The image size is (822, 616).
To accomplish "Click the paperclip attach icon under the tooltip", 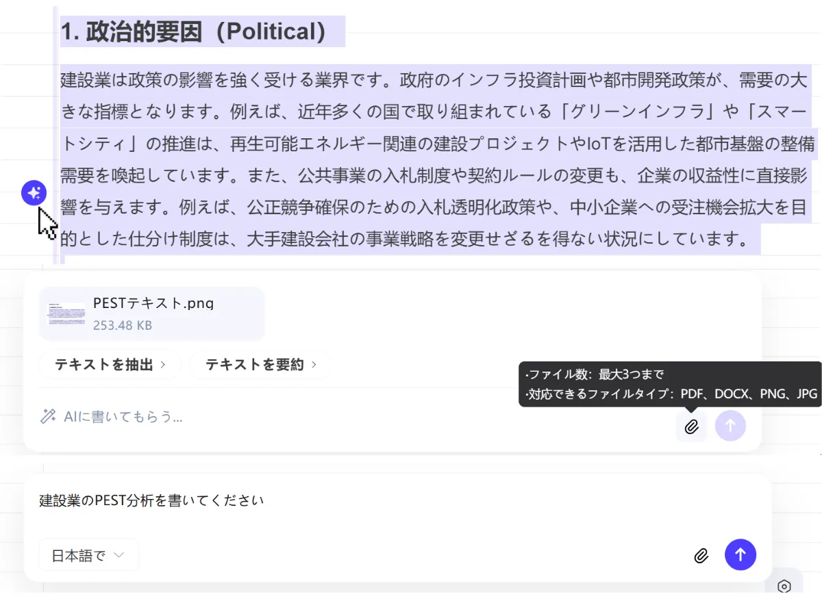I will point(691,426).
